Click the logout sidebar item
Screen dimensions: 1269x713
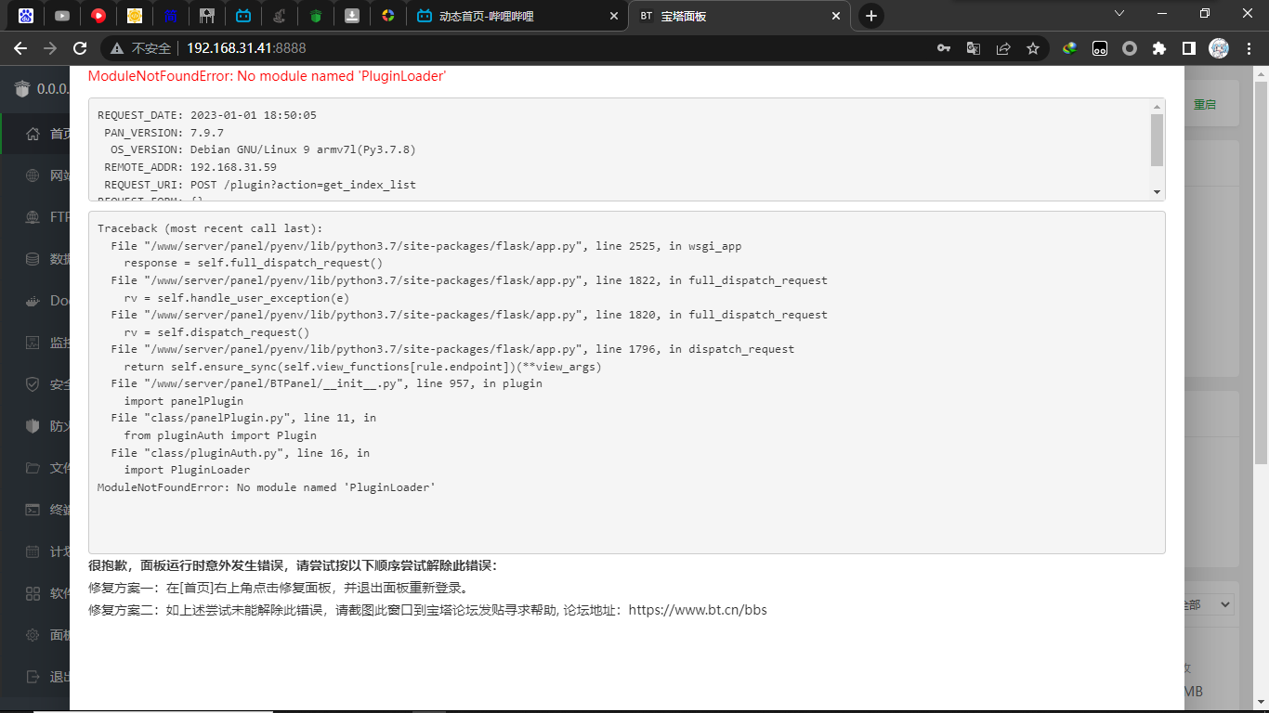pyautogui.click(x=35, y=677)
